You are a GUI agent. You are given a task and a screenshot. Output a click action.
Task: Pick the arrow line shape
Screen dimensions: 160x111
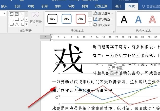tap(12, 19)
